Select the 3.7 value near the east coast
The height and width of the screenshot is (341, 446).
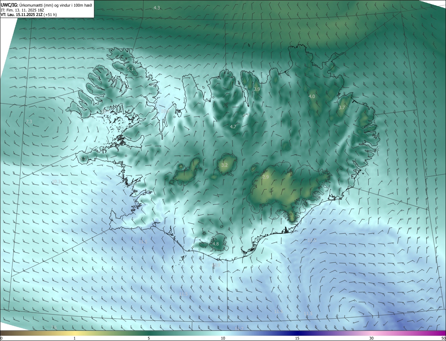pos(342,108)
